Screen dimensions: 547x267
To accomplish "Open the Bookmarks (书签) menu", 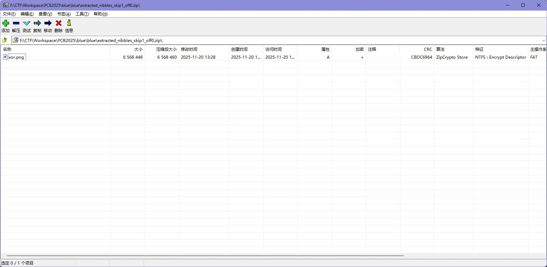I will tap(64, 14).
